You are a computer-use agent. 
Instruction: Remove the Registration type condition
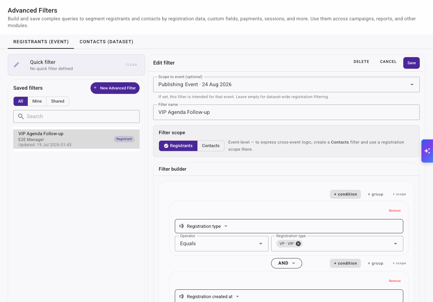pyautogui.click(x=395, y=211)
